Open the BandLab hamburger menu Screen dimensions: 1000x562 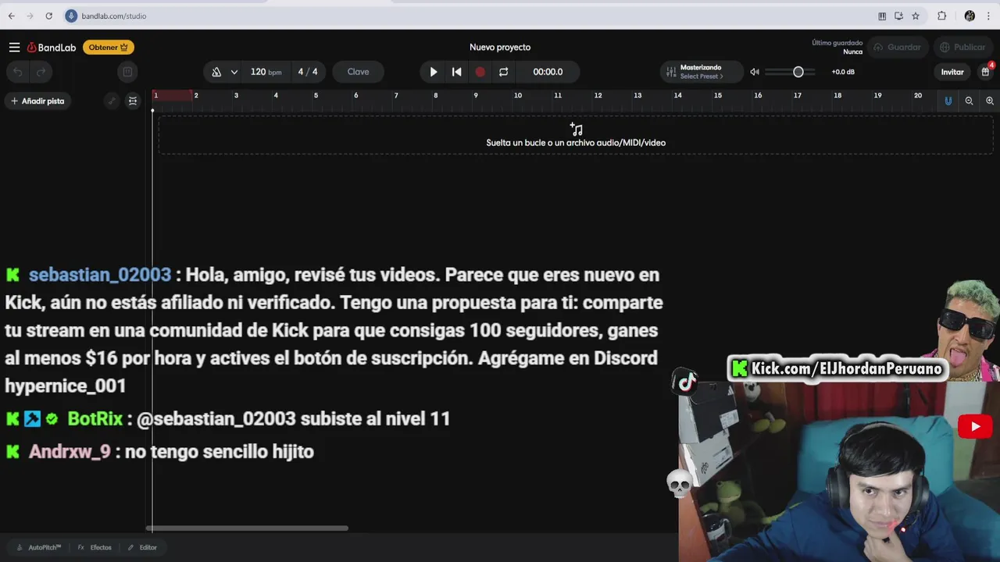(14, 48)
